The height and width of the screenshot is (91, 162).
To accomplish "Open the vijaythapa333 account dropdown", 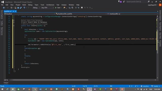I will [153, 5].
